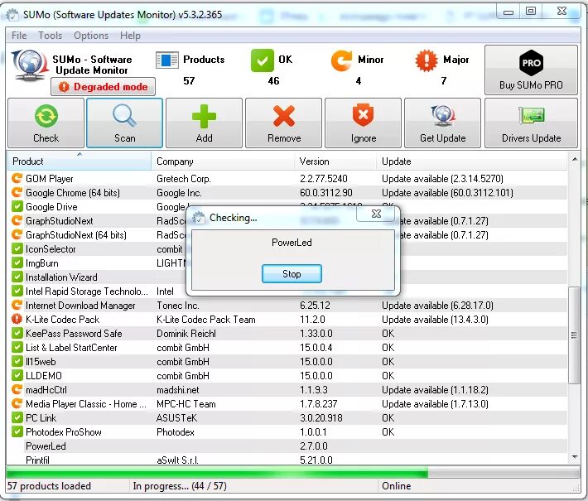Screen dimensions: 588x501
Task: Start a Scan with the magnifier button
Action: (x=124, y=123)
